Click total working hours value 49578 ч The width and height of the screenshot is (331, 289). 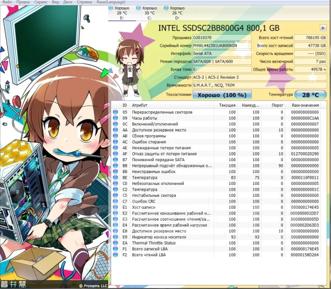pyautogui.click(x=310, y=69)
